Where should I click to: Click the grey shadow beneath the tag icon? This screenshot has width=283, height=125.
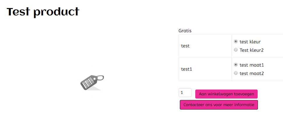click(x=96, y=88)
